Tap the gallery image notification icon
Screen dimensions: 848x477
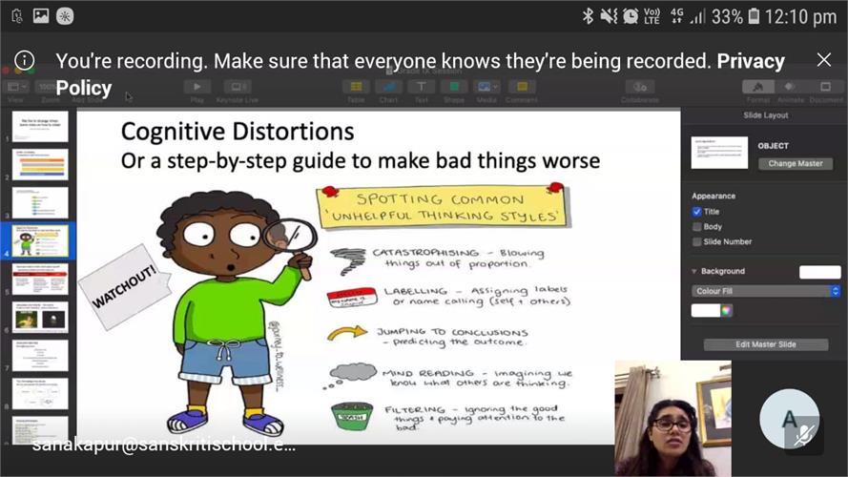[41, 15]
